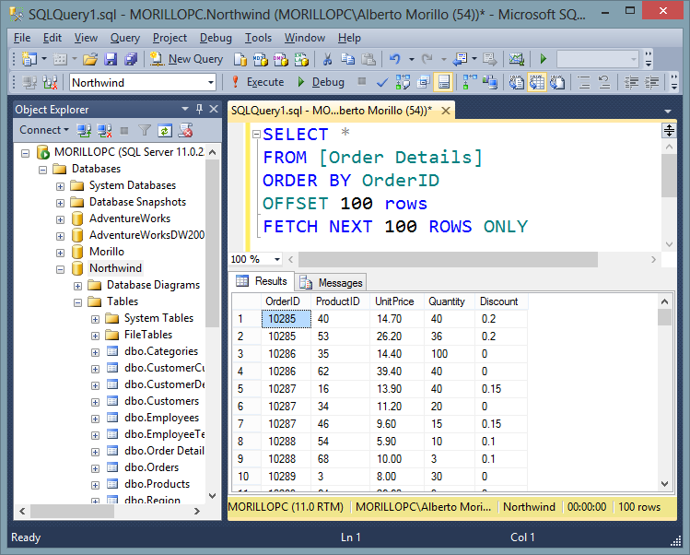This screenshot has height=555, width=690.
Task: Click the query editor horizontal scrollbar
Action: [x=448, y=259]
